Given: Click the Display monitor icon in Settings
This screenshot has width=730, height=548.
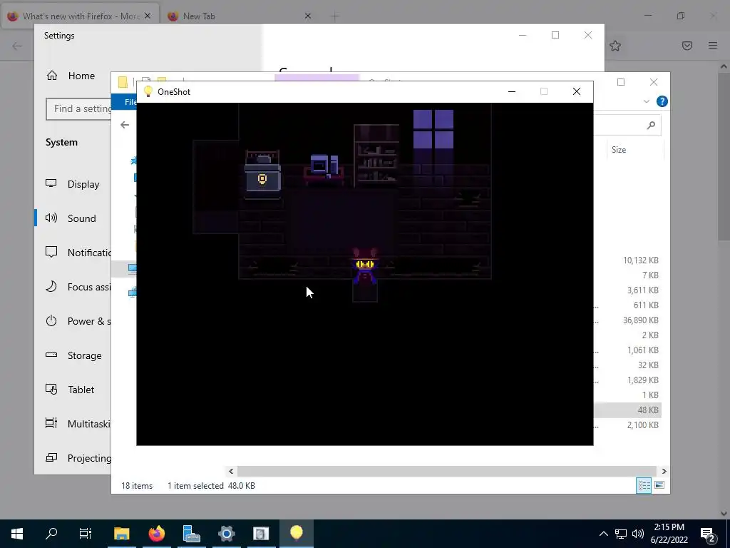Looking at the screenshot, I should [x=51, y=183].
